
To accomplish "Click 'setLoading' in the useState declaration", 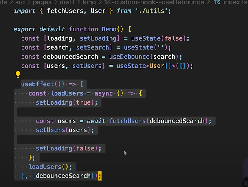I will point(98,38).
